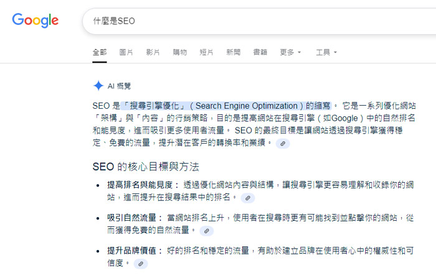Go to the 購物 tab

(x=179, y=52)
